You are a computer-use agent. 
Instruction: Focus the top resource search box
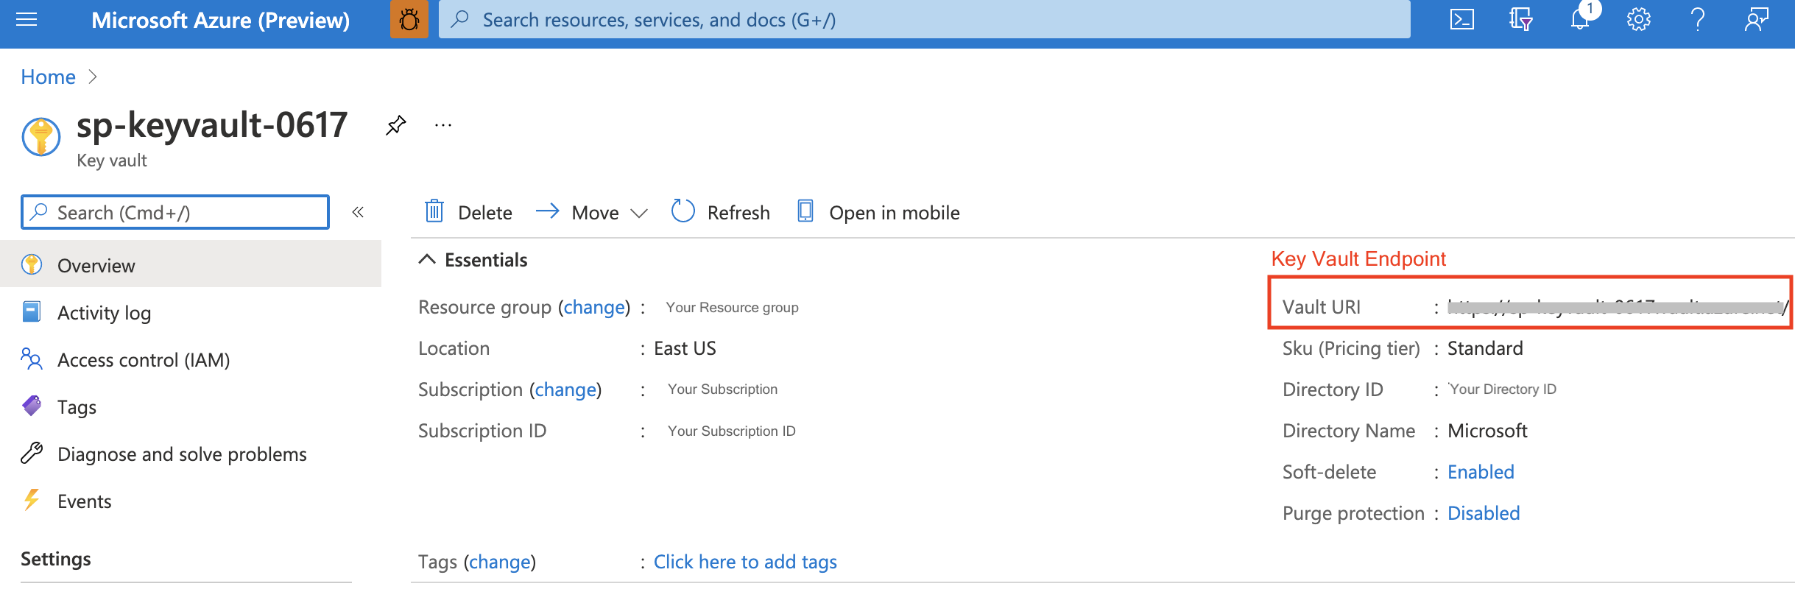click(x=924, y=20)
